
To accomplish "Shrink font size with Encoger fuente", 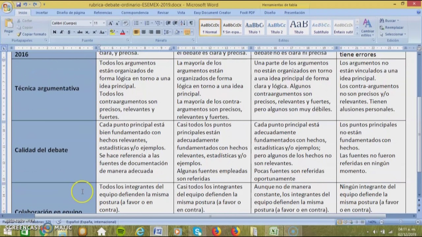I will tap(117, 23).
